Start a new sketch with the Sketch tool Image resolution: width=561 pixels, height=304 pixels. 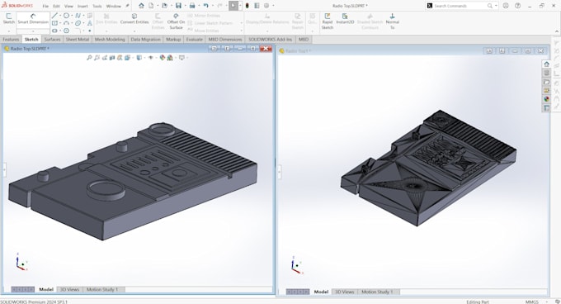pyautogui.click(x=9, y=19)
